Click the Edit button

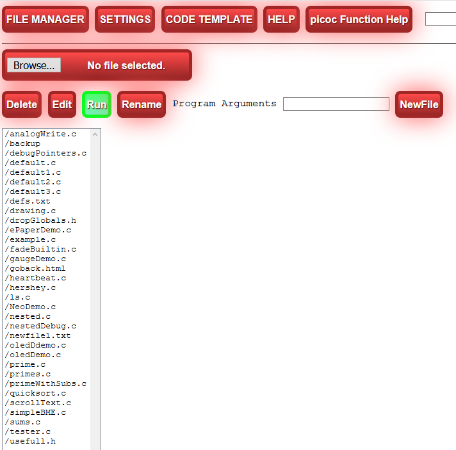[x=62, y=104]
